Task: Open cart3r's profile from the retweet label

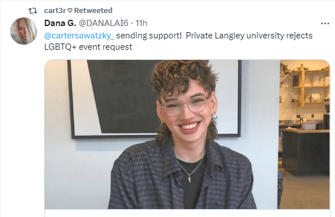Action: 55,10
